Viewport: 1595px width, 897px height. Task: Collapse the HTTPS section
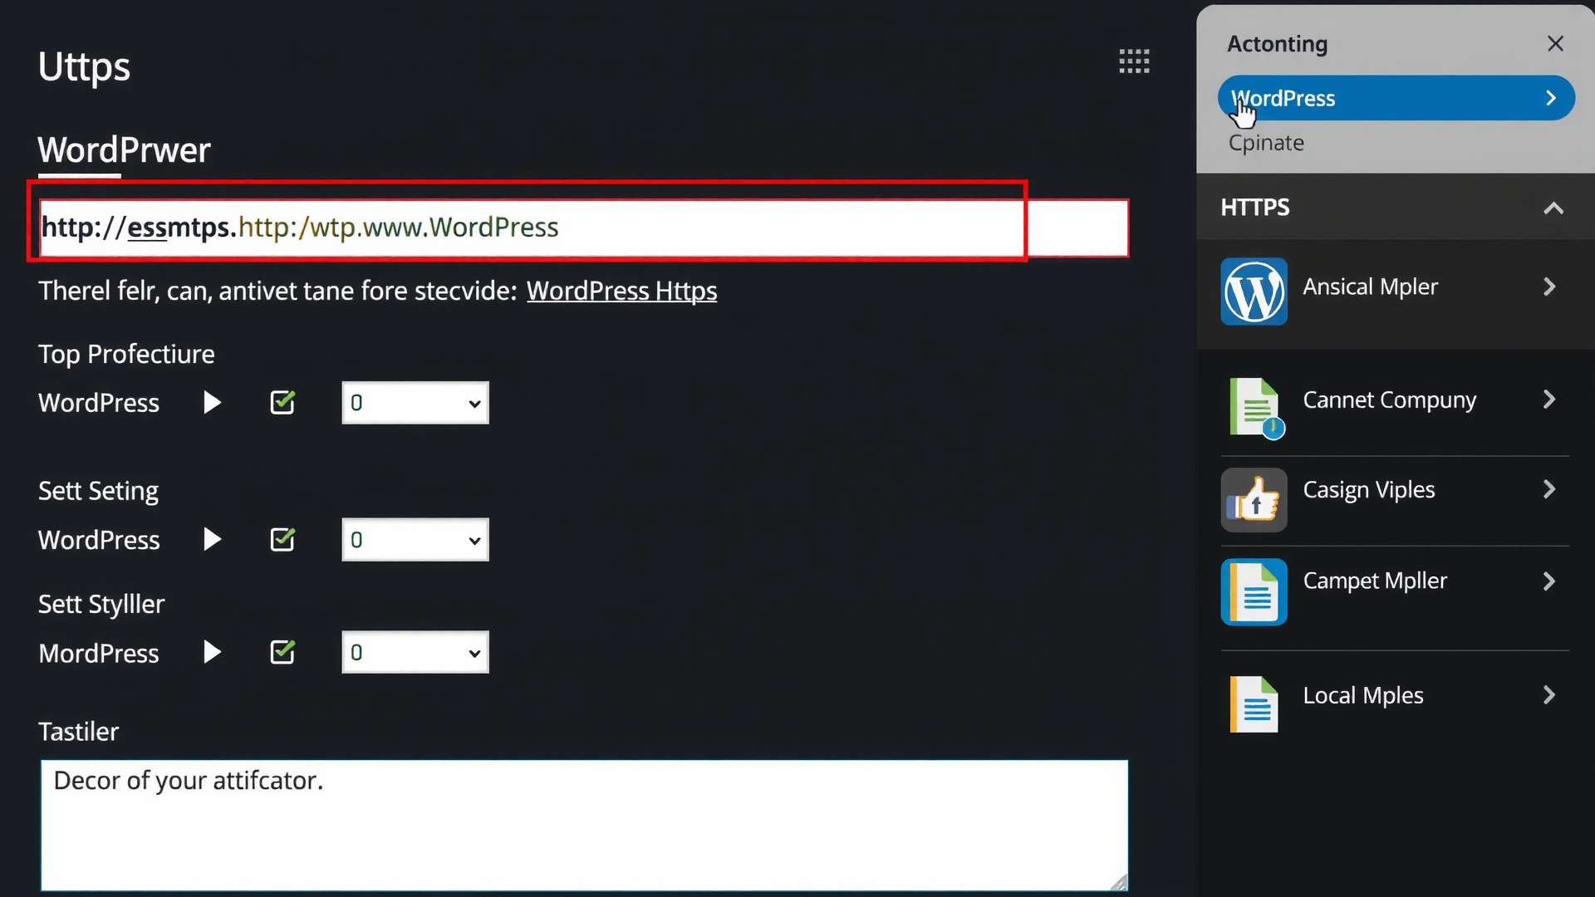(x=1553, y=208)
